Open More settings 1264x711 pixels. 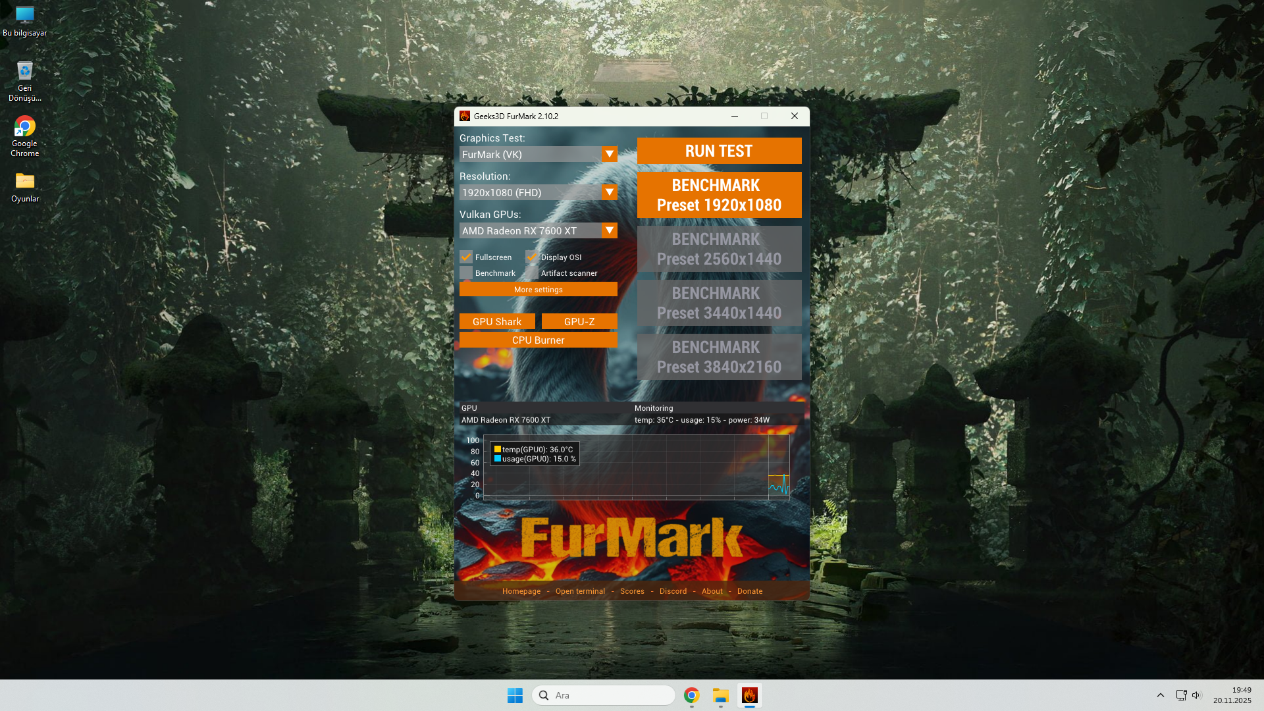(538, 289)
